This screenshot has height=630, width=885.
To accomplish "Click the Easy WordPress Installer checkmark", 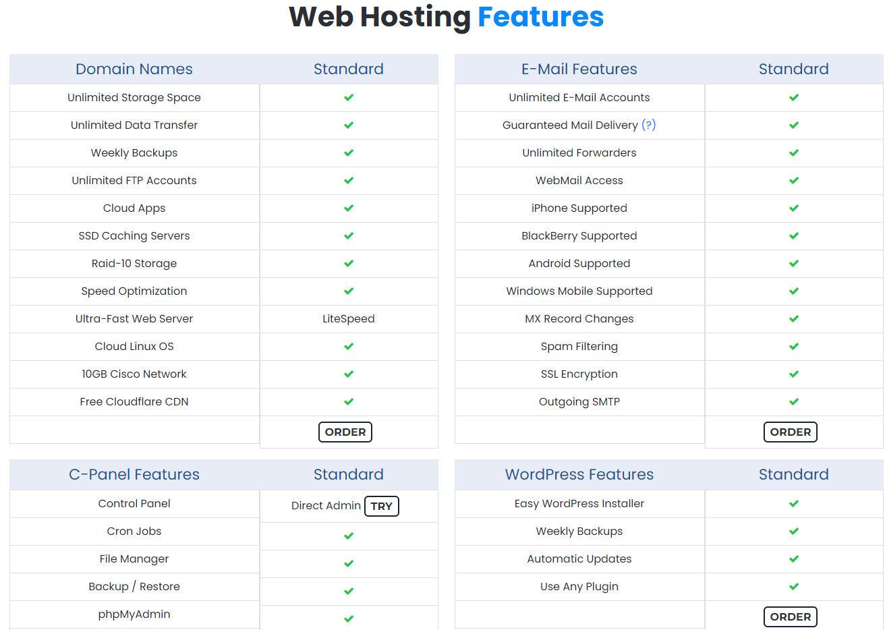I will pos(794,504).
